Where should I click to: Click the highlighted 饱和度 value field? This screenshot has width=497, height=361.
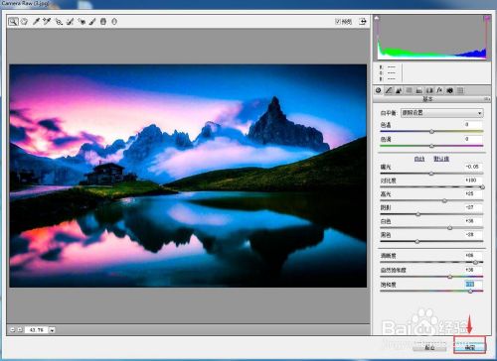coord(473,285)
